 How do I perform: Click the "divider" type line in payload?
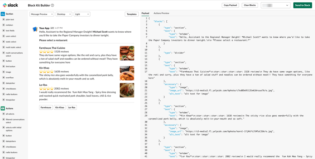click(x=174, y=53)
